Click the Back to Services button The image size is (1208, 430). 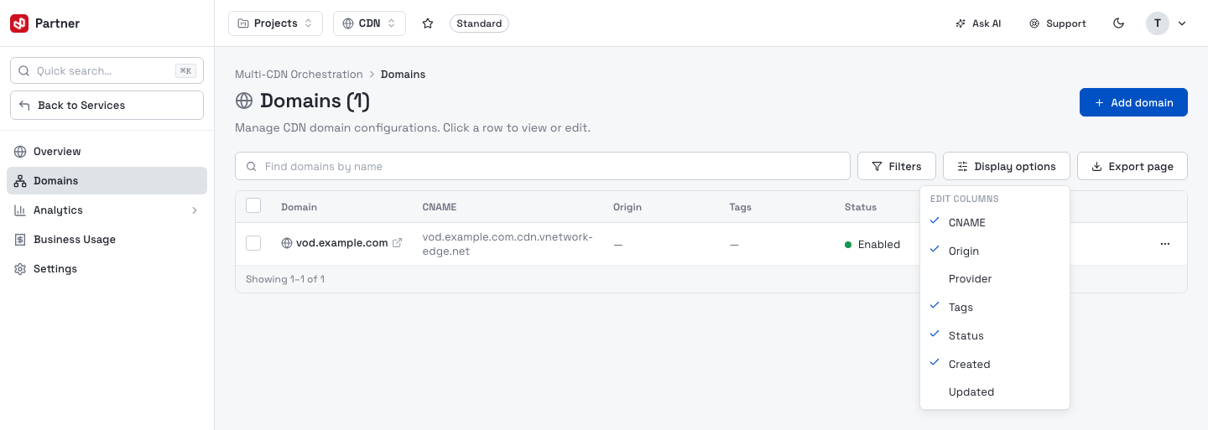107,106
